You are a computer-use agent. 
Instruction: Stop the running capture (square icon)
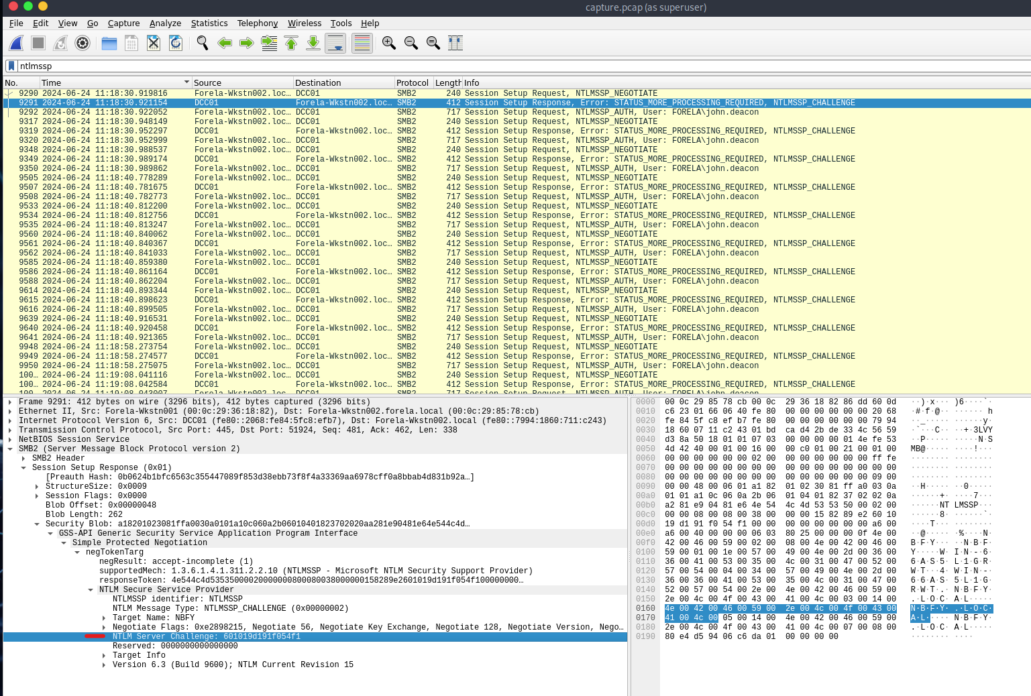38,43
